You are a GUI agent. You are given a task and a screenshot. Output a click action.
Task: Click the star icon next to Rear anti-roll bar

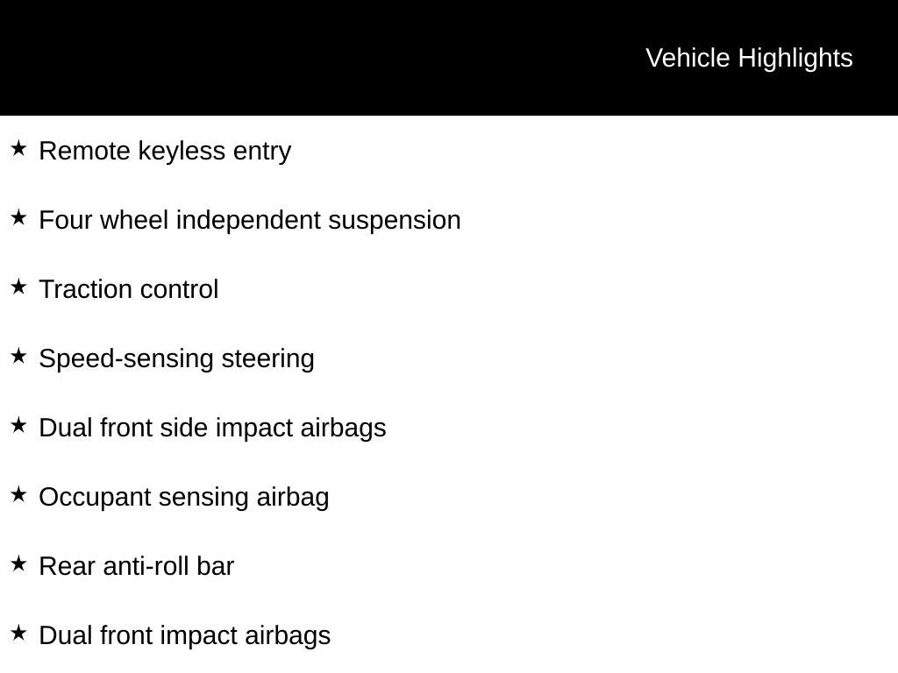point(18,564)
